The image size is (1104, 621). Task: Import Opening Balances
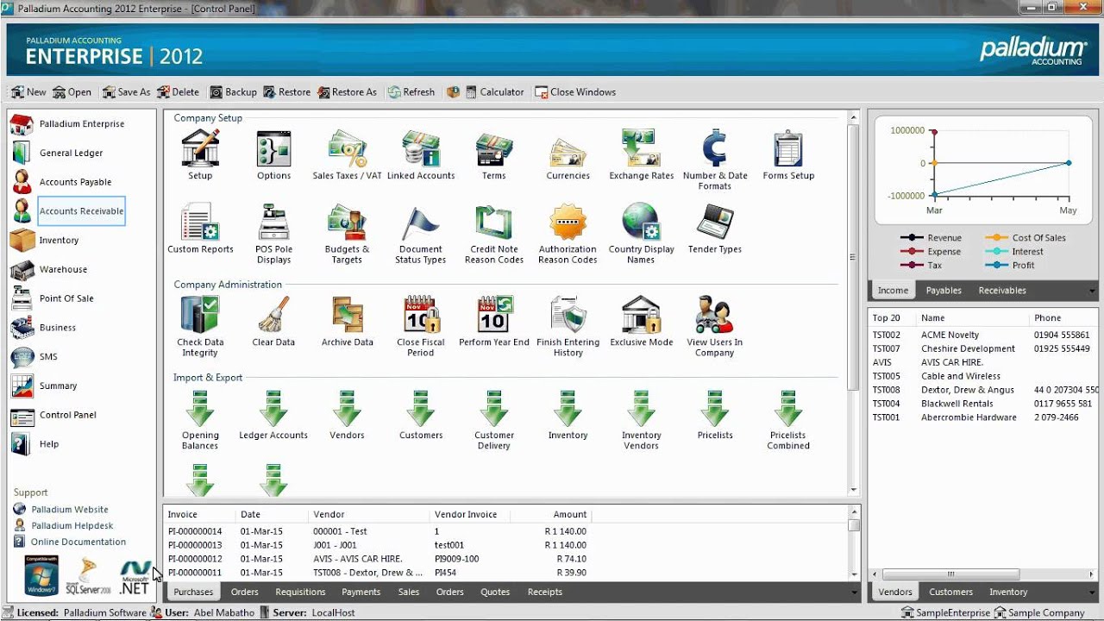coord(199,410)
